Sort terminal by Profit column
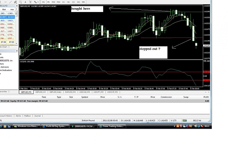Screen dimensions: 228x143 206,97
